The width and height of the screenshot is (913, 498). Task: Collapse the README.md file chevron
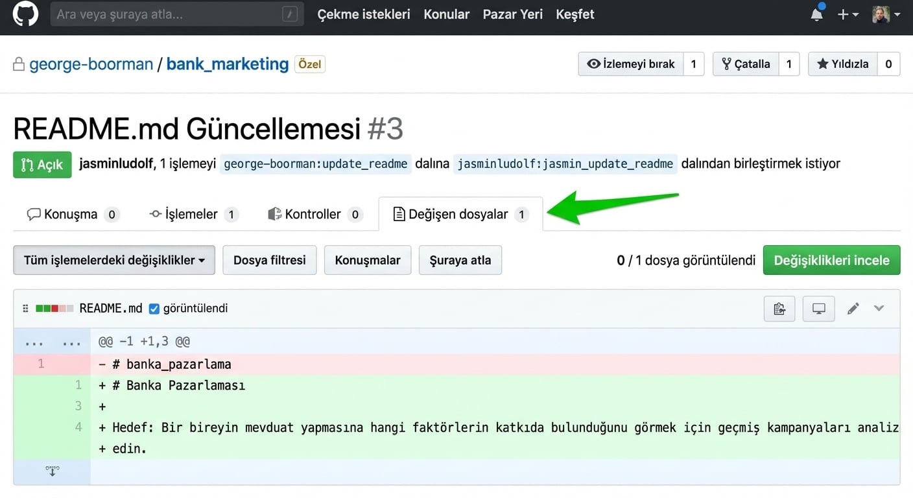(879, 309)
